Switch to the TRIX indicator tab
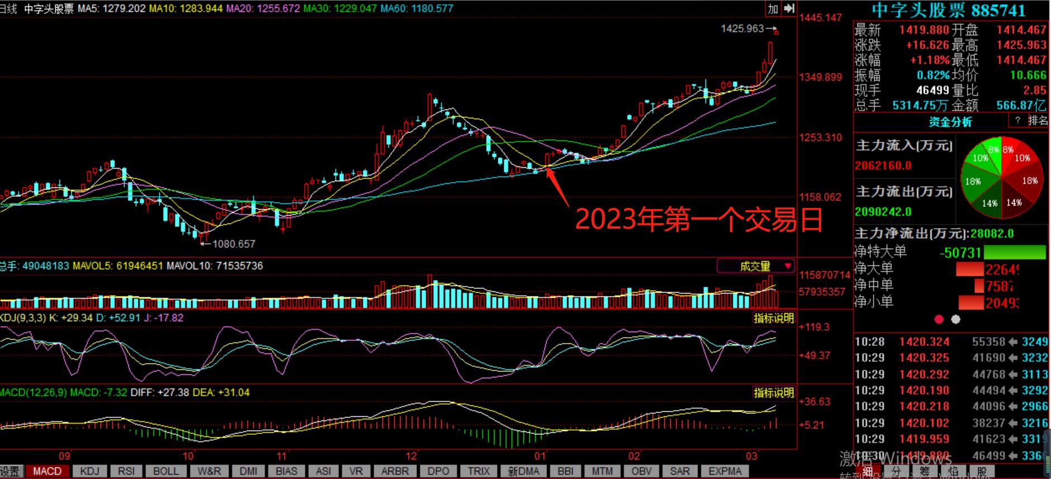The height and width of the screenshot is (479, 1051). coord(479,471)
